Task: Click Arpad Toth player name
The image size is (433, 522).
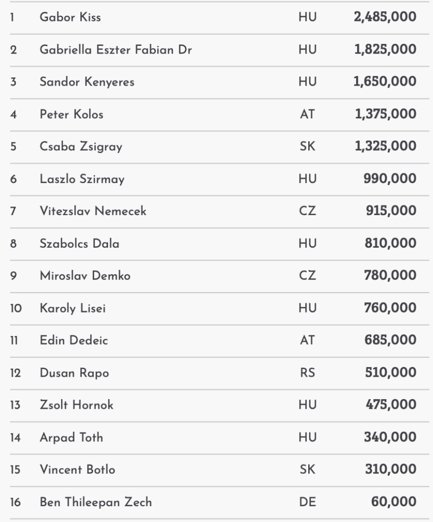Action: point(71,437)
